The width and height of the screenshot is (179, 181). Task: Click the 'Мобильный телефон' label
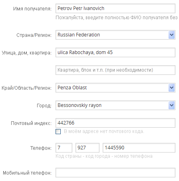click(x=27, y=173)
